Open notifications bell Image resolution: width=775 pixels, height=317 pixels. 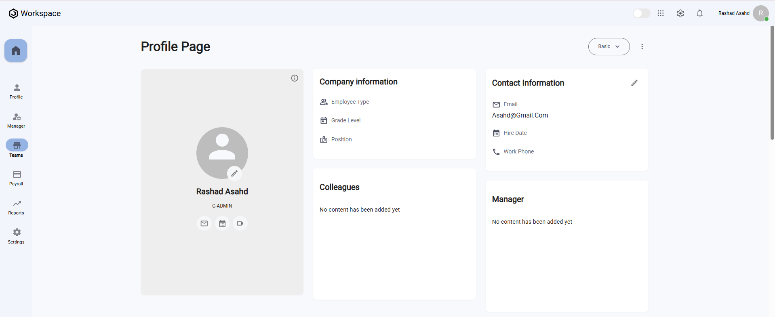(700, 13)
